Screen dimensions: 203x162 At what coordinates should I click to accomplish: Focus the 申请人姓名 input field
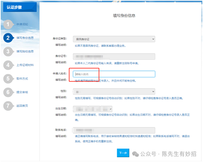(x=114, y=74)
